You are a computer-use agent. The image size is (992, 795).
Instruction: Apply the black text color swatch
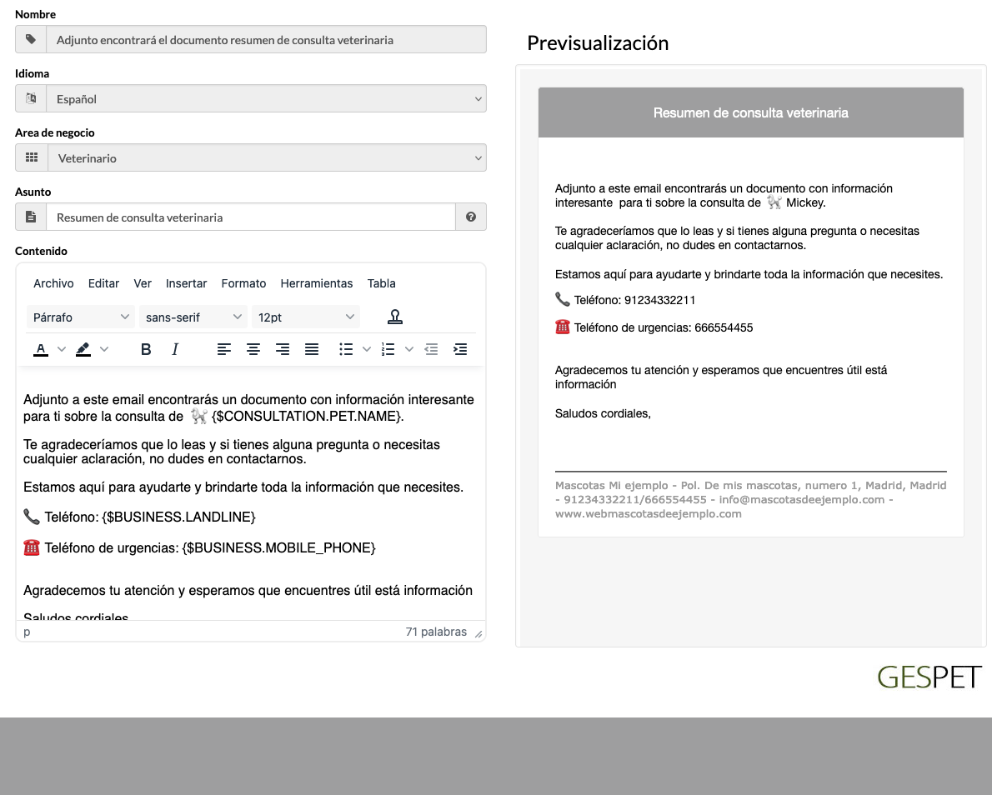click(41, 349)
